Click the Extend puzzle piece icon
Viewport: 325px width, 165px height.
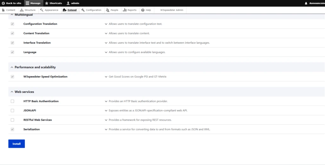[x=64, y=10]
